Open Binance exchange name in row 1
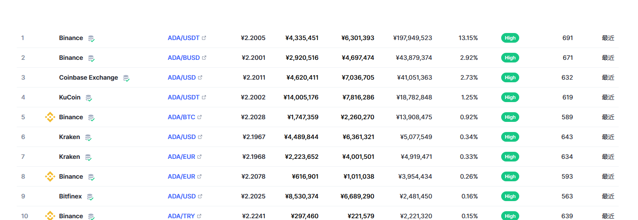Viewport: 638px width, 220px height. (71, 38)
